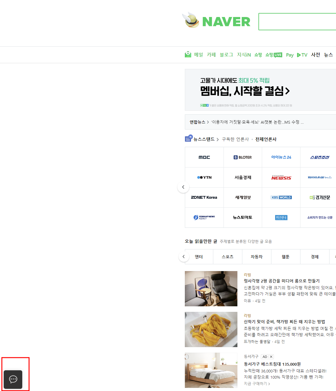The width and height of the screenshot is (336, 391).
Task: Open the 파이낸셜뉴스 press logo
Action: (x=320, y=177)
